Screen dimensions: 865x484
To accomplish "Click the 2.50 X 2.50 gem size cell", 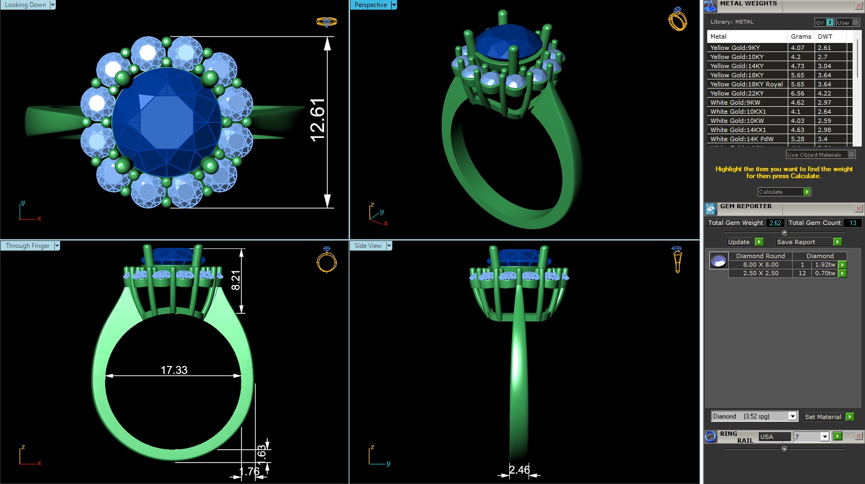I will click(x=760, y=273).
